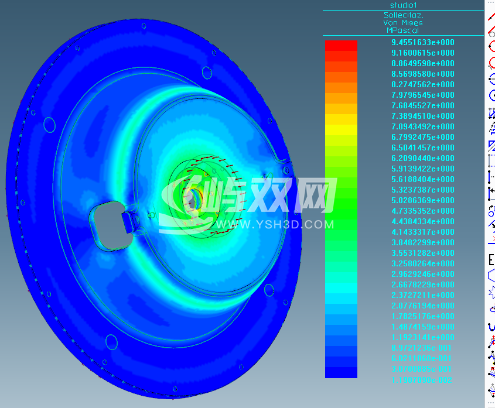The width and height of the screenshot is (495, 408).
Task: Click the legend value 3.2580264e+000
Action: coord(423,263)
